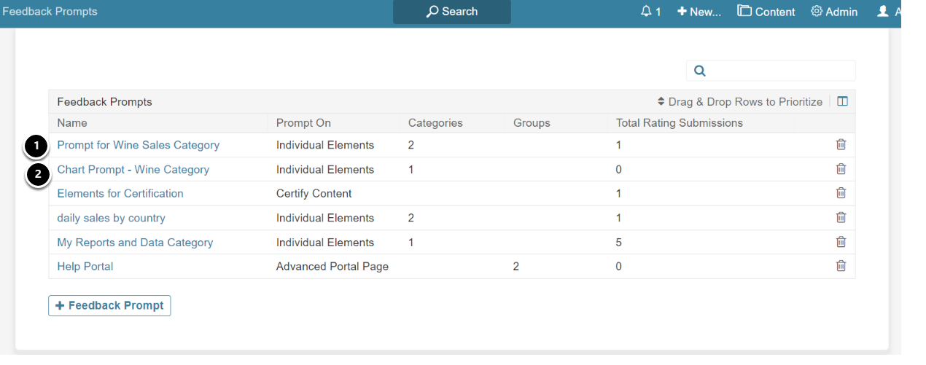Delete the Prompt for Wine Sales Category row
Viewport: 926px width, 365px height.
coord(841,145)
